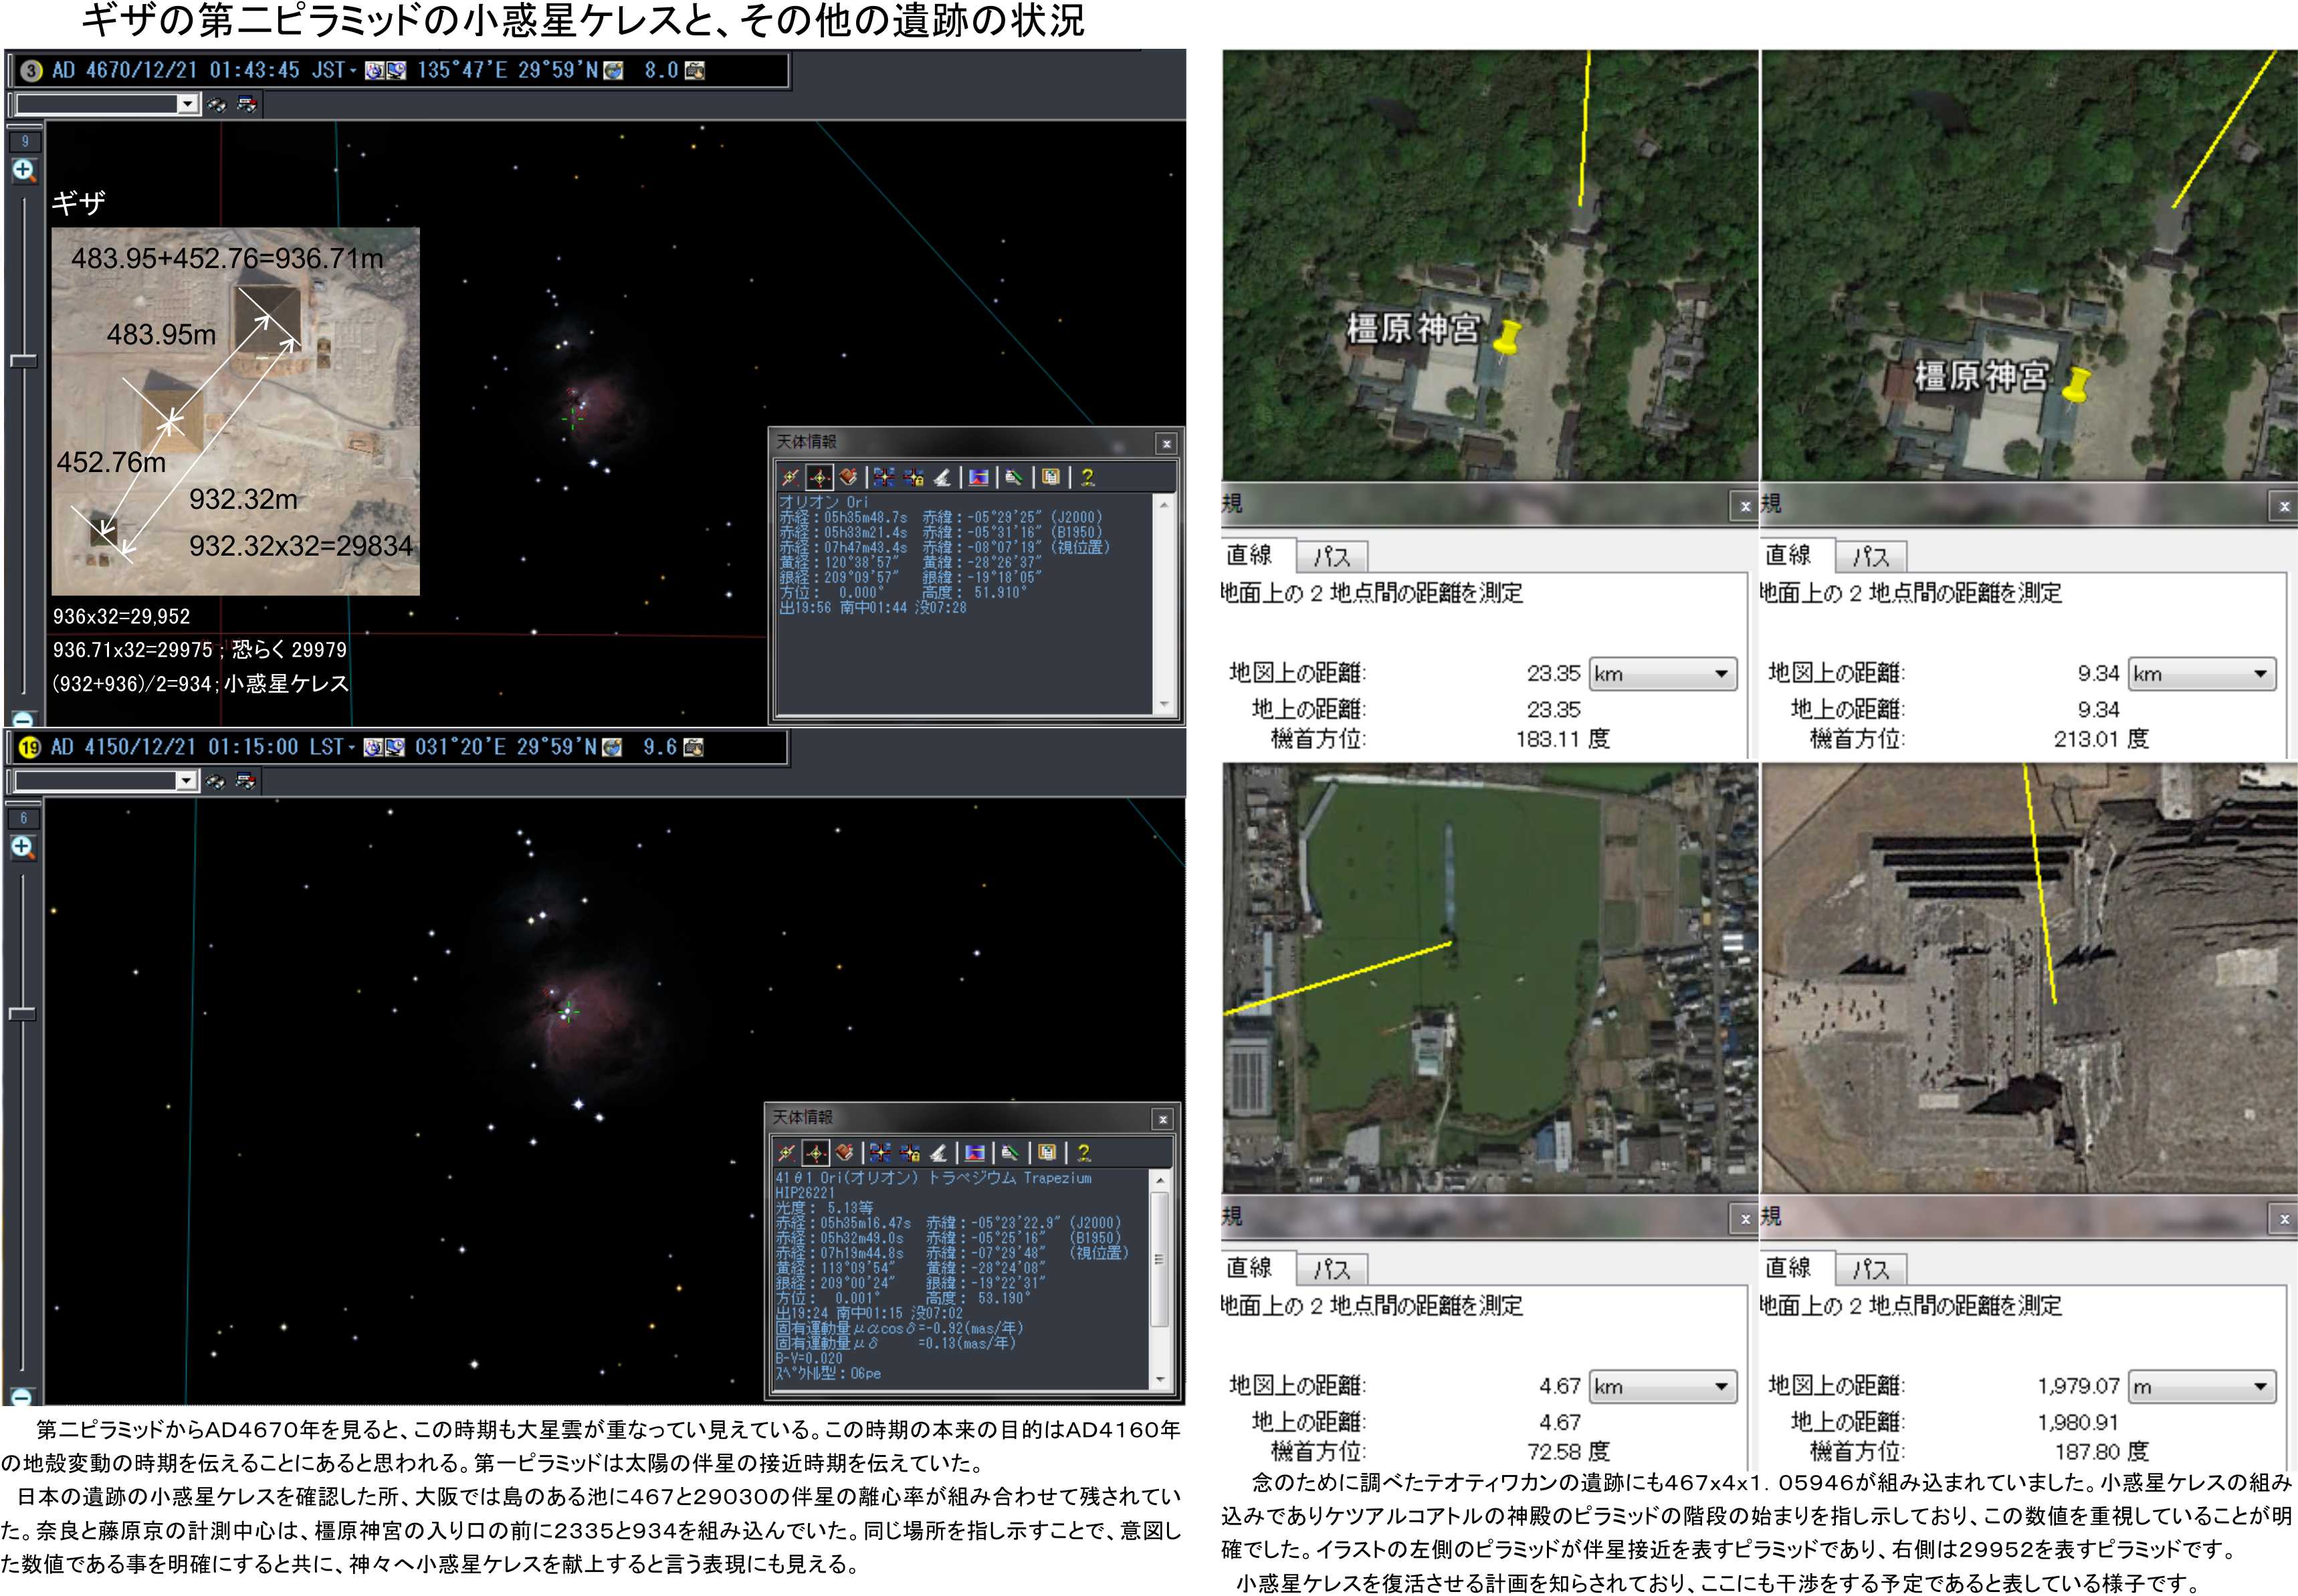Click the telescope icon in lower 天体情報 panel

click(x=938, y=1153)
